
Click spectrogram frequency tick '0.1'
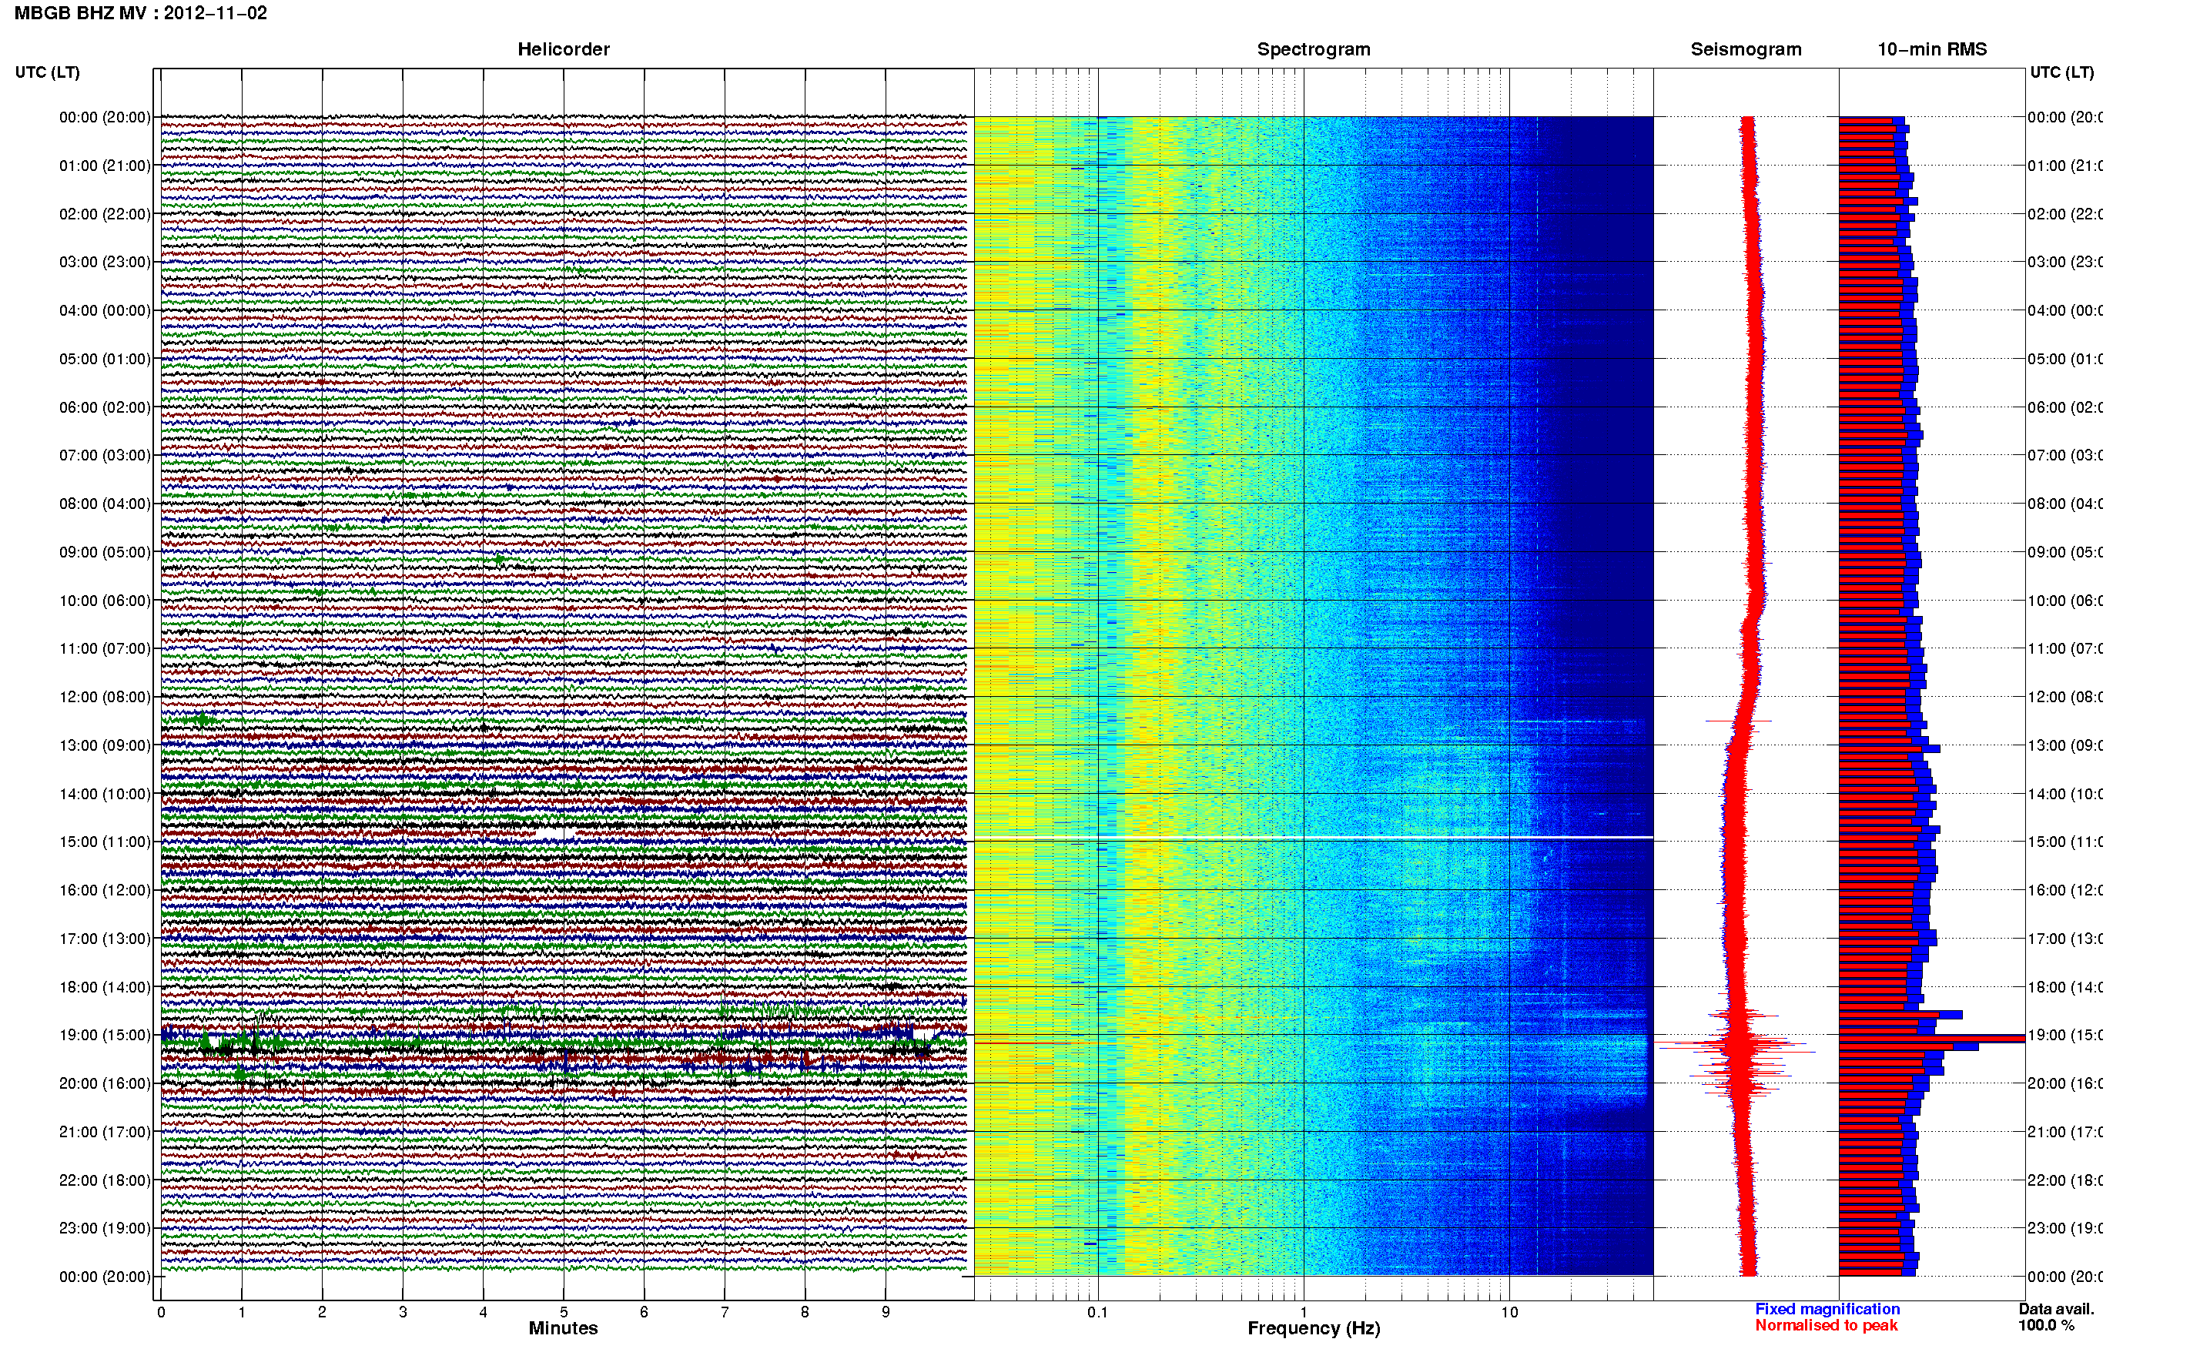[x=1097, y=1312]
